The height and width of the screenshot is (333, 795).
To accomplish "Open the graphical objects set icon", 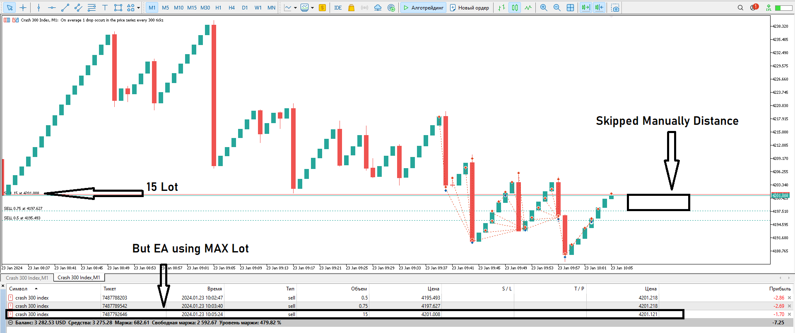I will (130, 7).
